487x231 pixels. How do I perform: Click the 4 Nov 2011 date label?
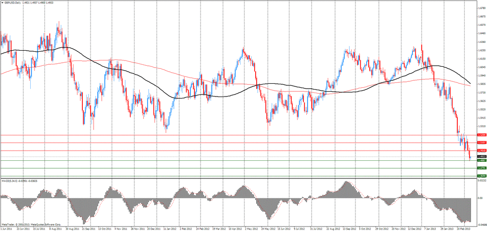click(x=121, y=228)
